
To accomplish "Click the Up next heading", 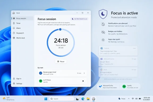I will click(x=40, y=68).
